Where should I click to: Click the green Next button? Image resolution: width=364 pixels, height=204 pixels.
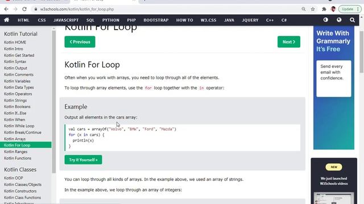(x=289, y=42)
